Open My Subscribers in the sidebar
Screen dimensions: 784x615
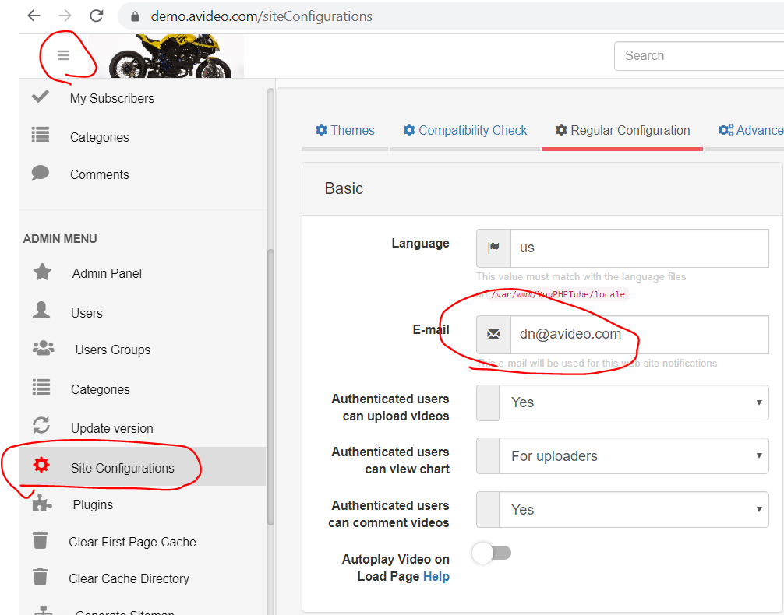click(112, 98)
